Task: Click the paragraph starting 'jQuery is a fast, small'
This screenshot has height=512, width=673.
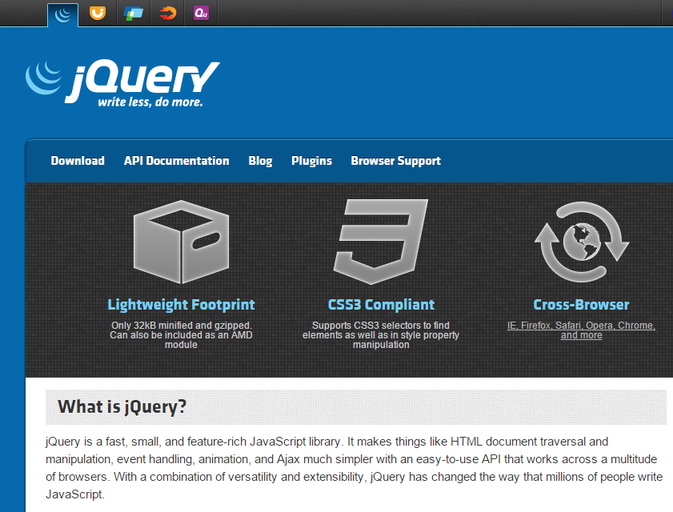Action: tap(354, 468)
